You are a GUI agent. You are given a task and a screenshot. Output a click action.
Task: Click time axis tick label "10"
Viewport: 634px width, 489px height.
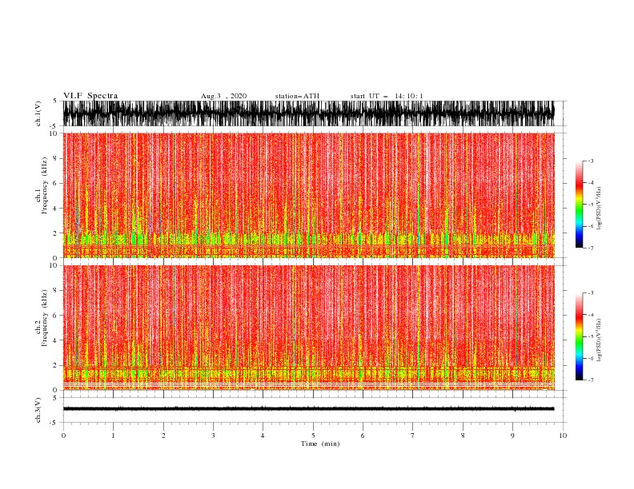tap(563, 435)
